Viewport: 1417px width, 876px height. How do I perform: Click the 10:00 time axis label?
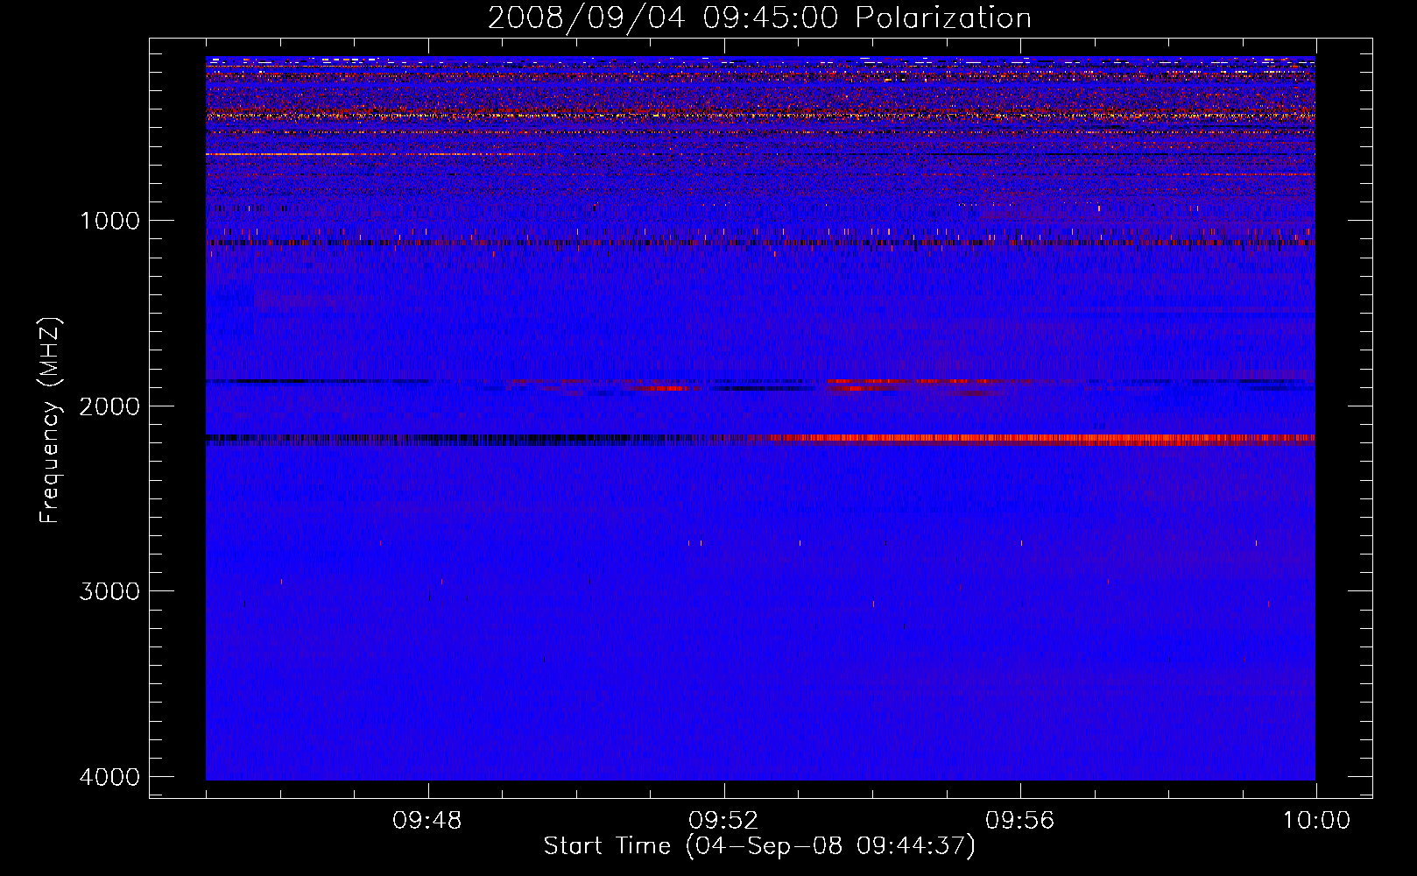[x=1315, y=821]
